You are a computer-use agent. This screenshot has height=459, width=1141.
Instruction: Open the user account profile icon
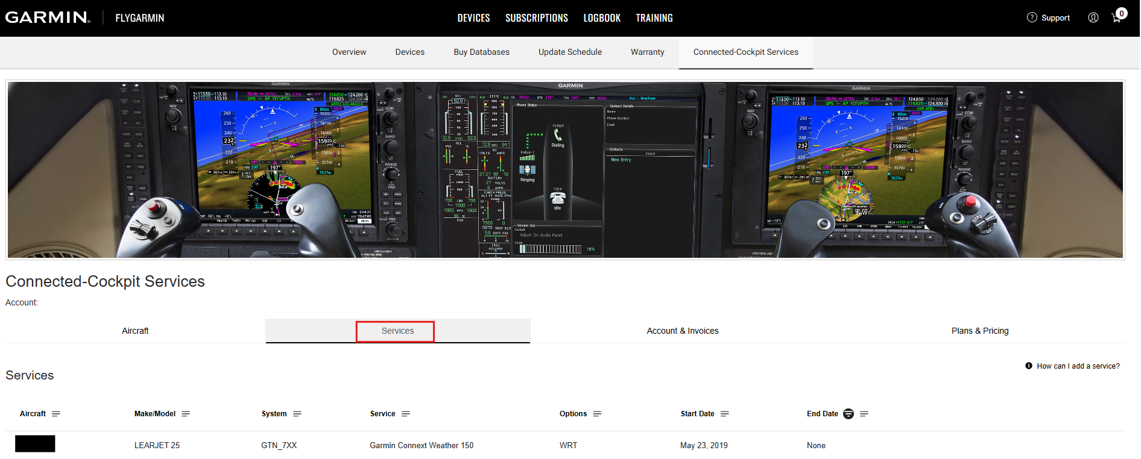(x=1093, y=17)
